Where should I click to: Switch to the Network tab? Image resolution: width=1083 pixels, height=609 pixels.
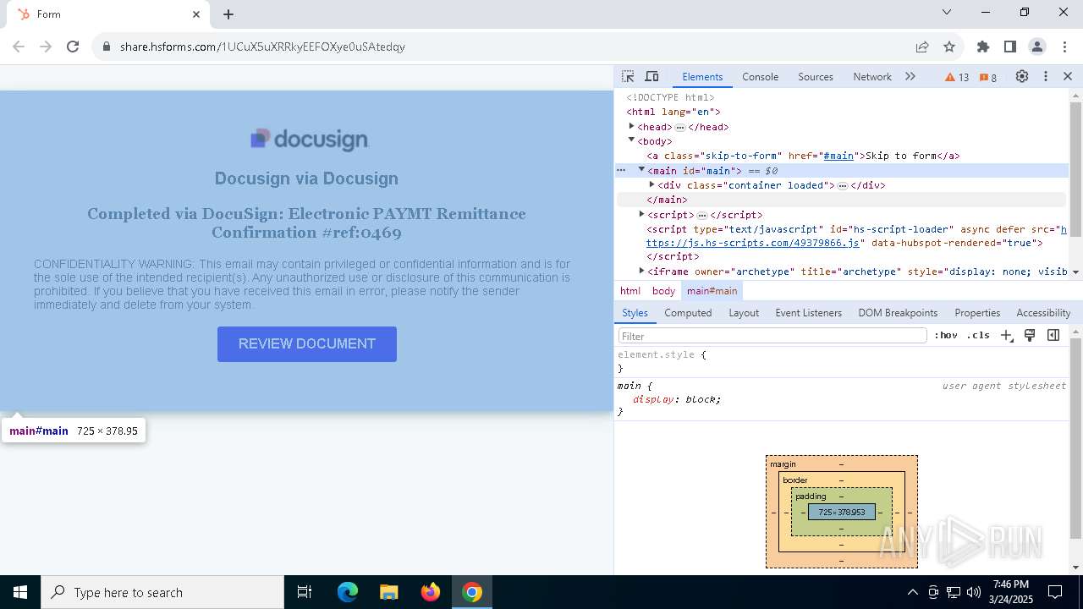tap(872, 76)
